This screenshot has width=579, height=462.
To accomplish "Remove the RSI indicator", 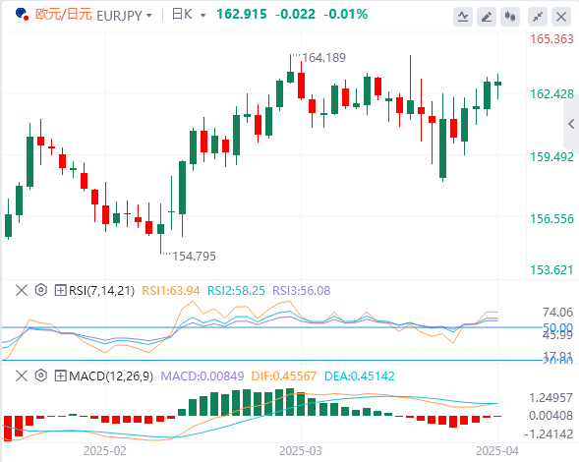I will click(22, 290).
